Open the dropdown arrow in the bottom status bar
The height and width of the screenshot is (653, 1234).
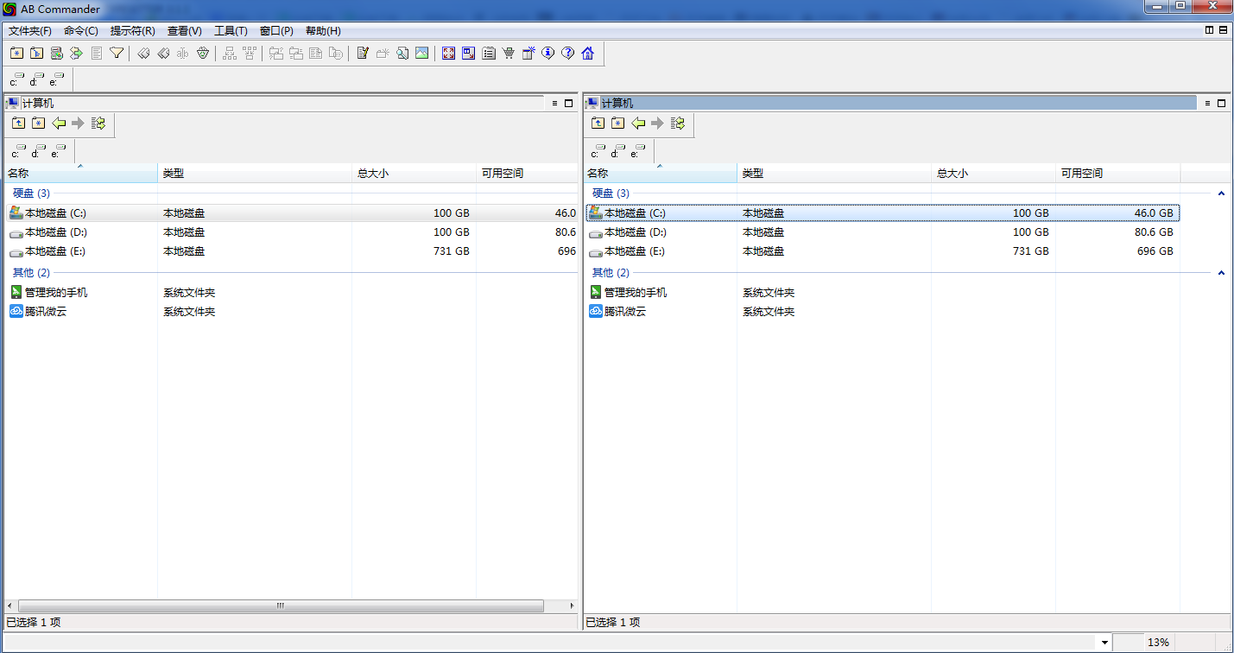(1104, 643)
